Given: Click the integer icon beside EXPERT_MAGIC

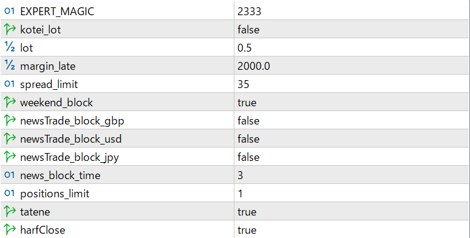Looking at the screenshot, I should click(10, 11).
